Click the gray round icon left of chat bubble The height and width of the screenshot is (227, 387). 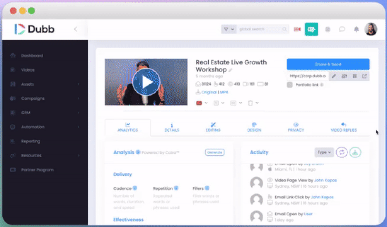[x=328, y=29]
